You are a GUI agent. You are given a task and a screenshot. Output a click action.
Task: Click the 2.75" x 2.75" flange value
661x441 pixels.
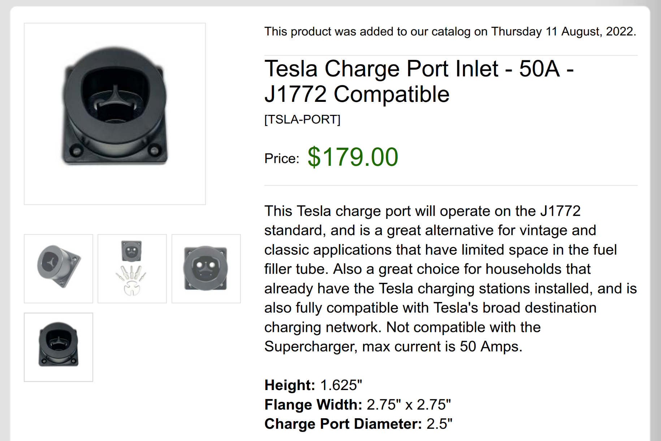[409, 405]
